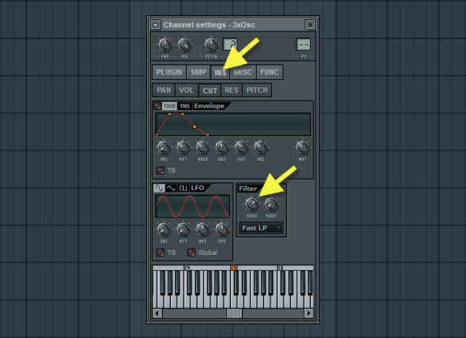Select the sine LFO shape
466x338 pixels.
click(159, 188)
